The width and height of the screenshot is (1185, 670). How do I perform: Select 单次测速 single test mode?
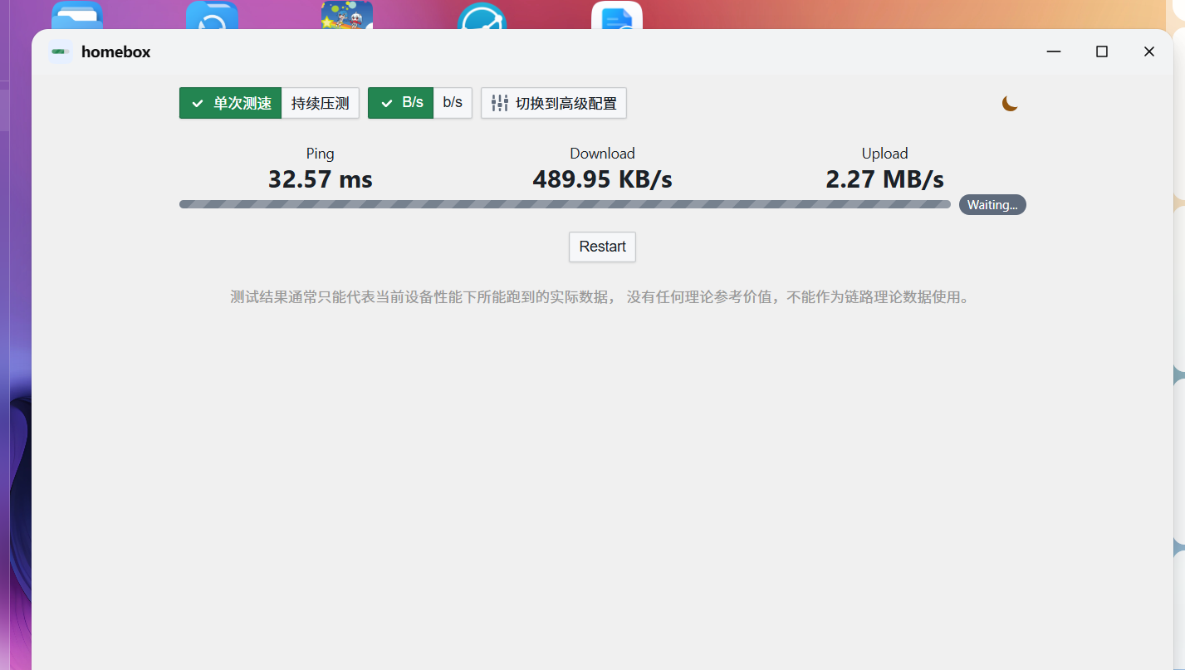click(x=231, y=103)
